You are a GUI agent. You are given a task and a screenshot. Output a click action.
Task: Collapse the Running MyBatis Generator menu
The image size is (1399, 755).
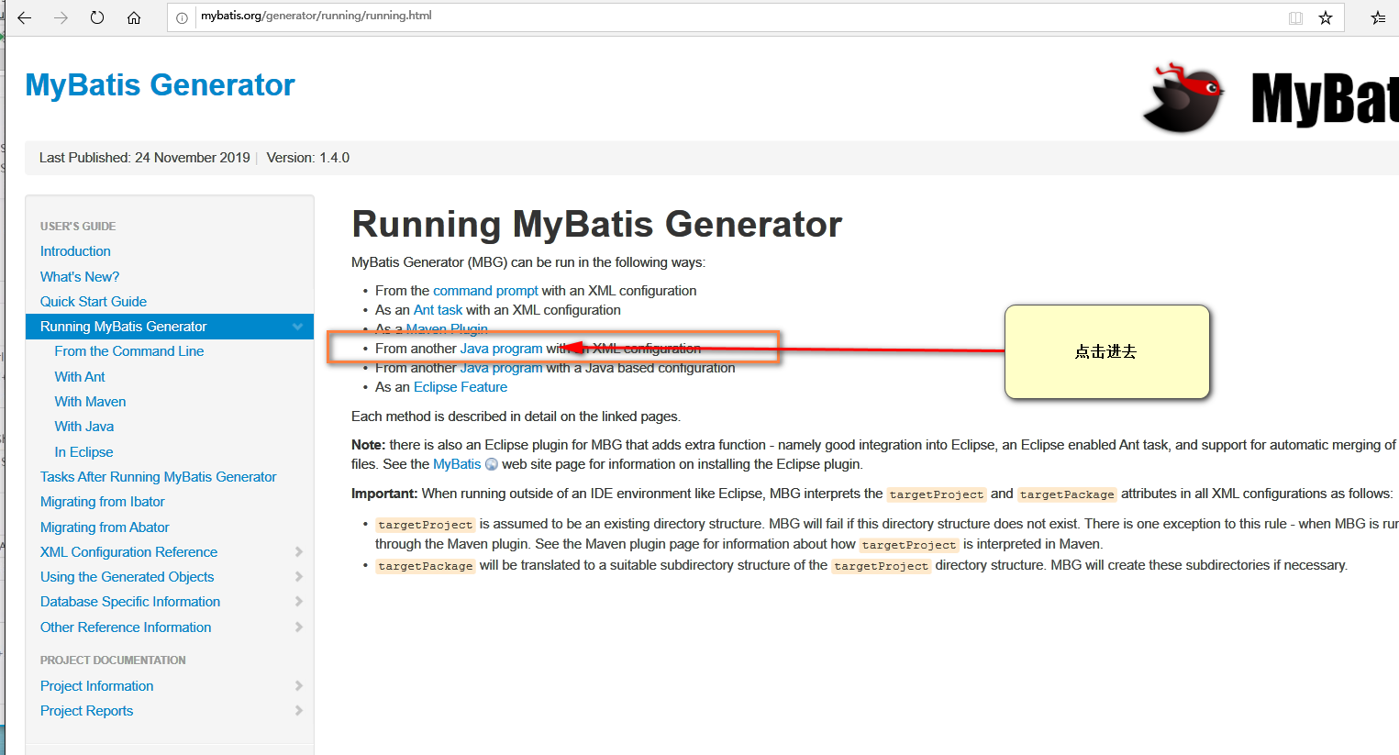297,327
